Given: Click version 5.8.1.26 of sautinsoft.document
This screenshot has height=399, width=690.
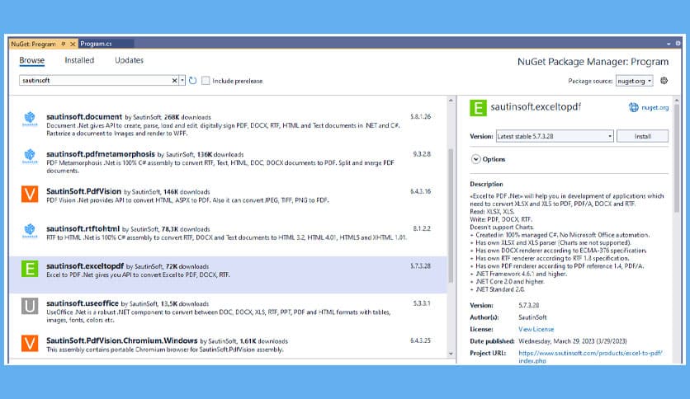Looking at the screenshot, I should [x=420, y=116].
